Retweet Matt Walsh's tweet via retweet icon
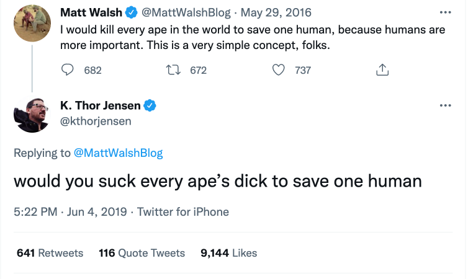Image resolution: width=468 pixels, height=279 pixels. pyautogui.click(x=173, y=69)
